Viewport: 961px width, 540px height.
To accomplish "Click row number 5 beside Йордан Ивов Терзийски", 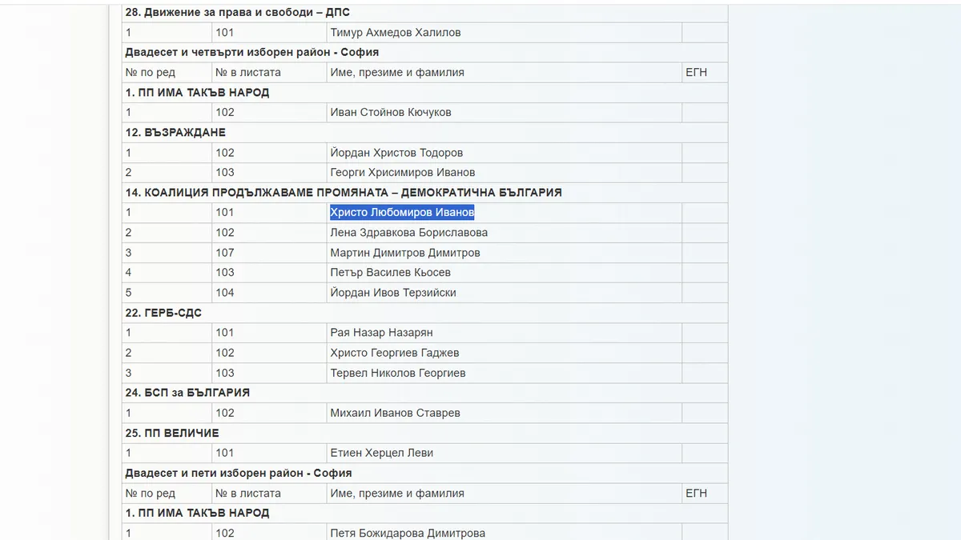I will click(128, 293).
